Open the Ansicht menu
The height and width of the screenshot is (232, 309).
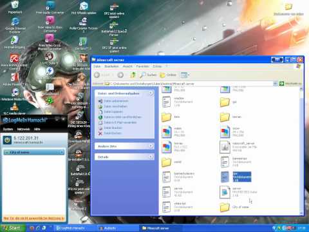(x=127, y=66)
